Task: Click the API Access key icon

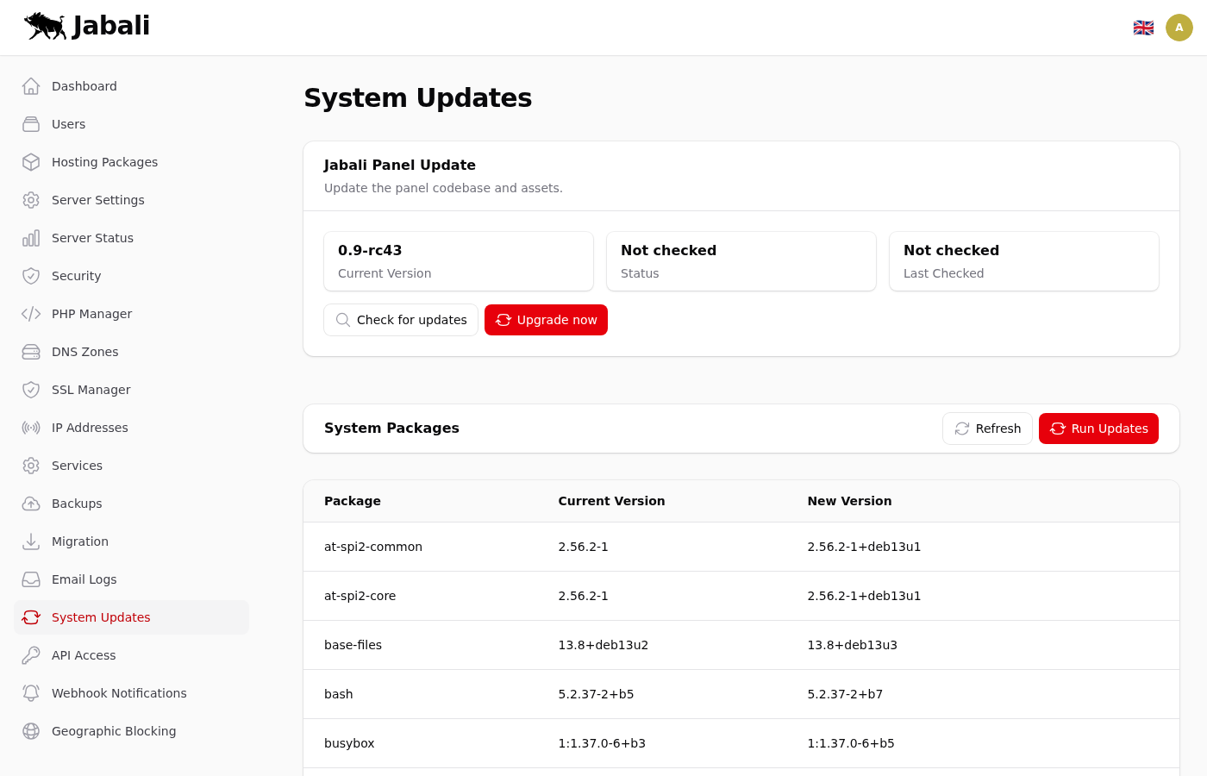Action: pos(31,655)
